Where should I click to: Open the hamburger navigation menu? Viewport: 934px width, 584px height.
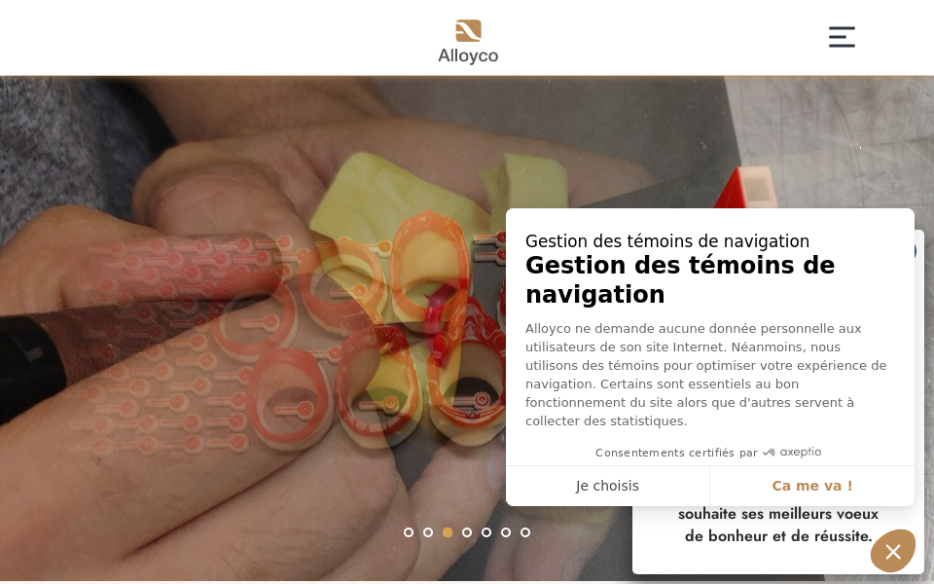pos(842,37)
